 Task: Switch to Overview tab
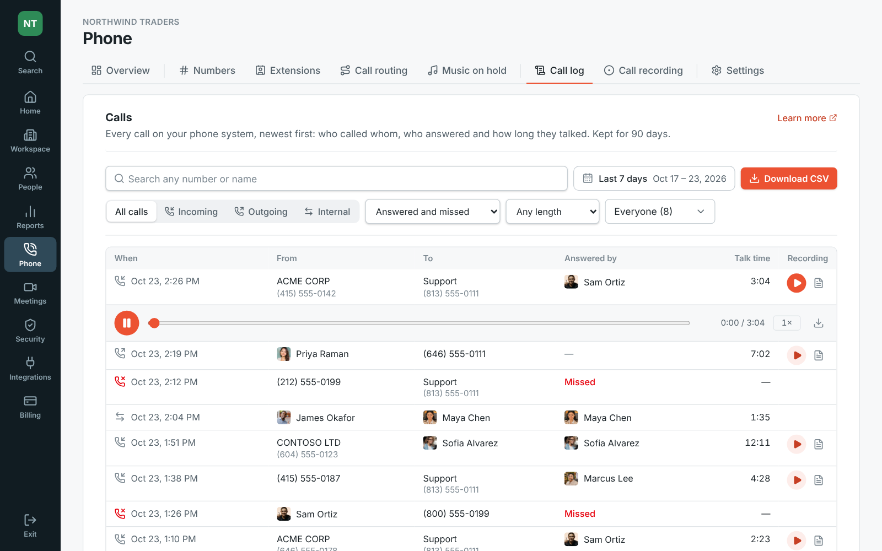(121, 71)
